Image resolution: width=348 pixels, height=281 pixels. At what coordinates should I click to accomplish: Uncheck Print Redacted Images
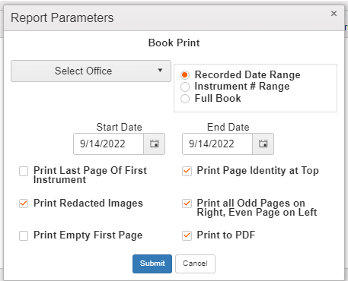pyautogui.click(x=24, y=204)
